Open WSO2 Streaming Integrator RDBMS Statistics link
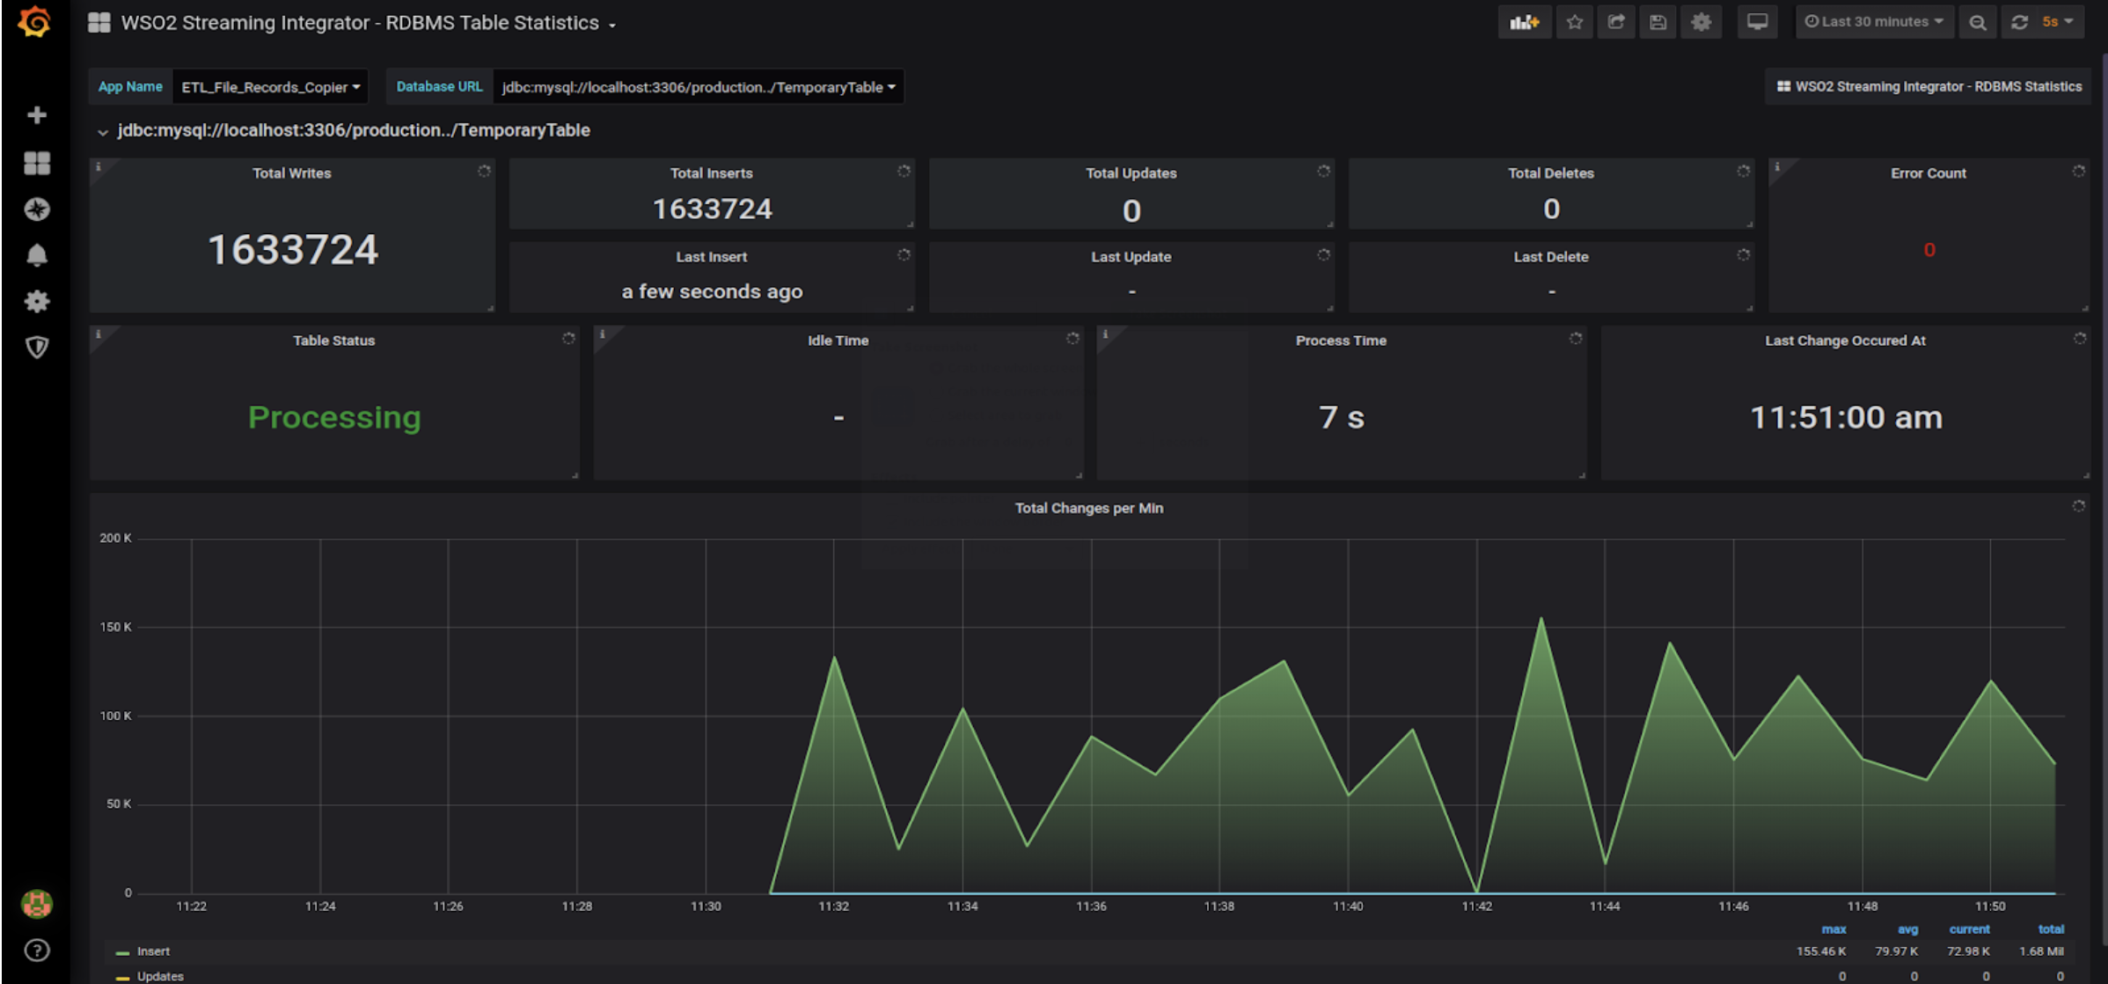This screenshot has height=984, width=2108. pyautogui.click(x=1929, y=86)
